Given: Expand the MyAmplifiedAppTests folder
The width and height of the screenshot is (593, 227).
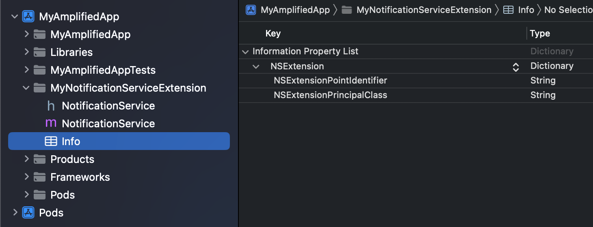Looking at the screenshot, I should pyautogui.click(x=26, y=70).
